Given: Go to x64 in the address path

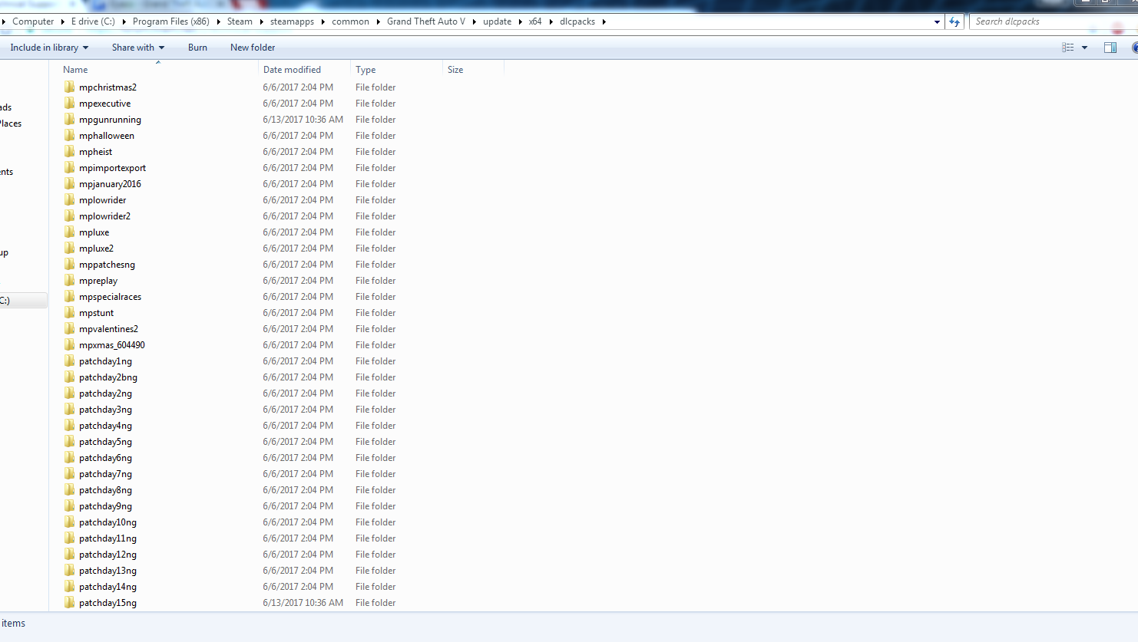Looking at the screenshot, I should pyautogui.click(x=535, y=21).
